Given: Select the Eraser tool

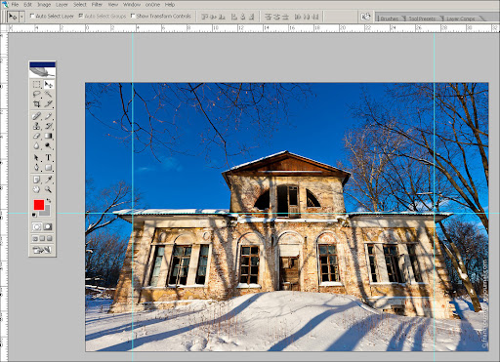Looking at the screenshot, I should [36, 136].
